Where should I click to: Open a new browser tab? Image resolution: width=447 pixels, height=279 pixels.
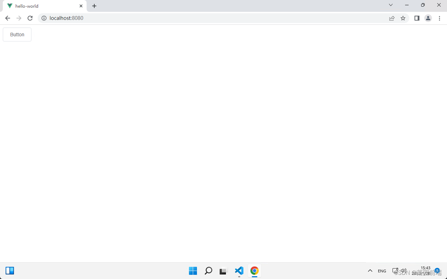(x=94, y=6)
